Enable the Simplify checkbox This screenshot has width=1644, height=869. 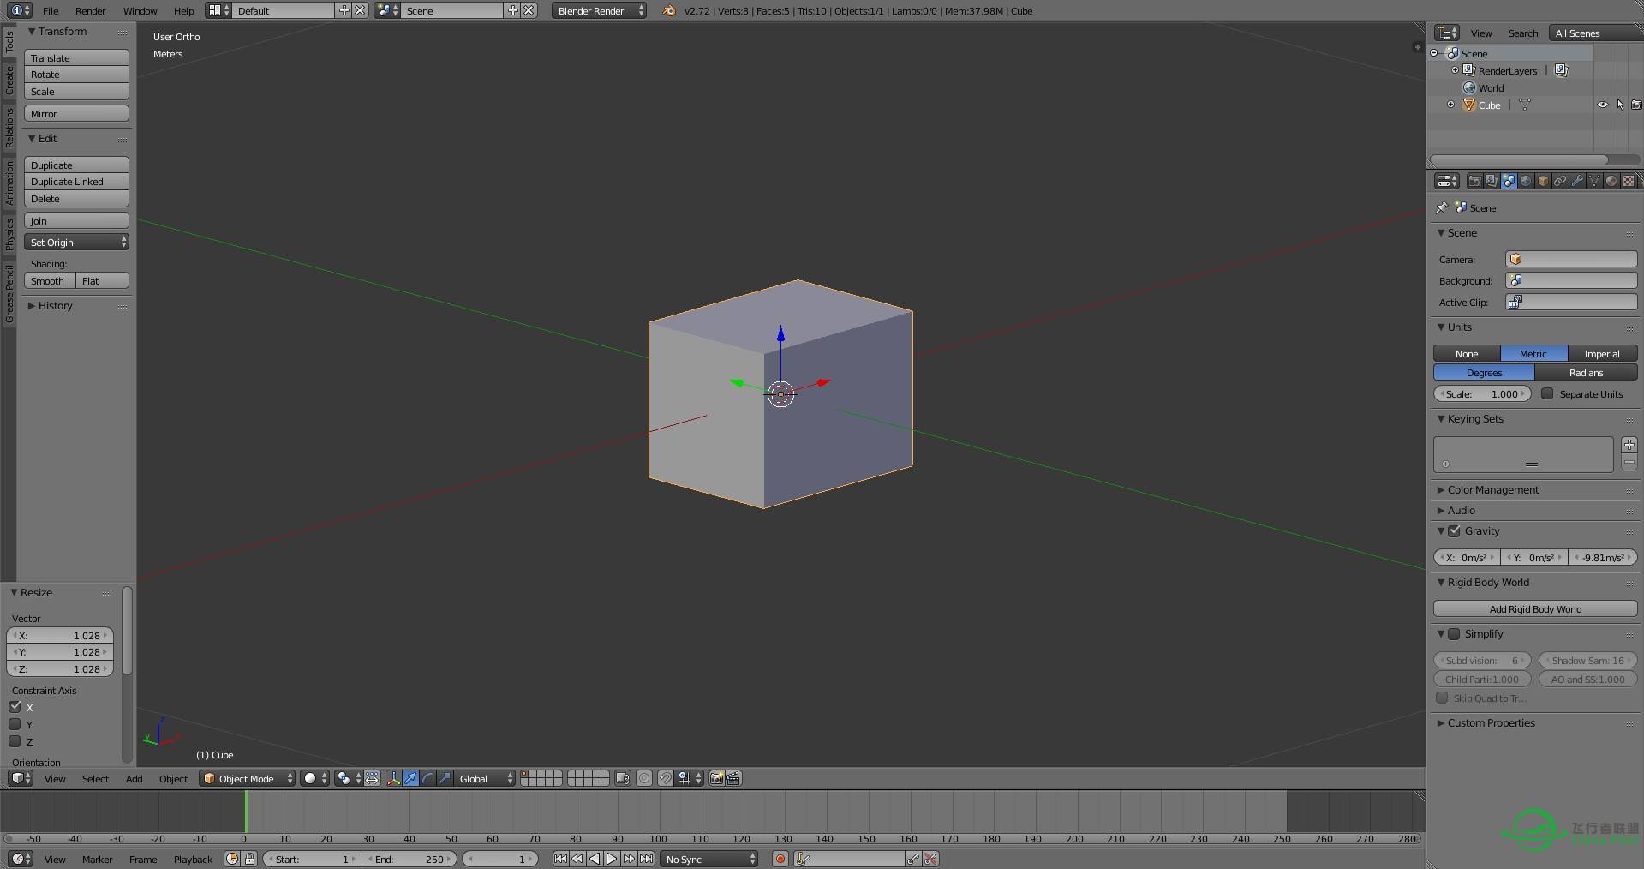click(x=1454, y=633)
